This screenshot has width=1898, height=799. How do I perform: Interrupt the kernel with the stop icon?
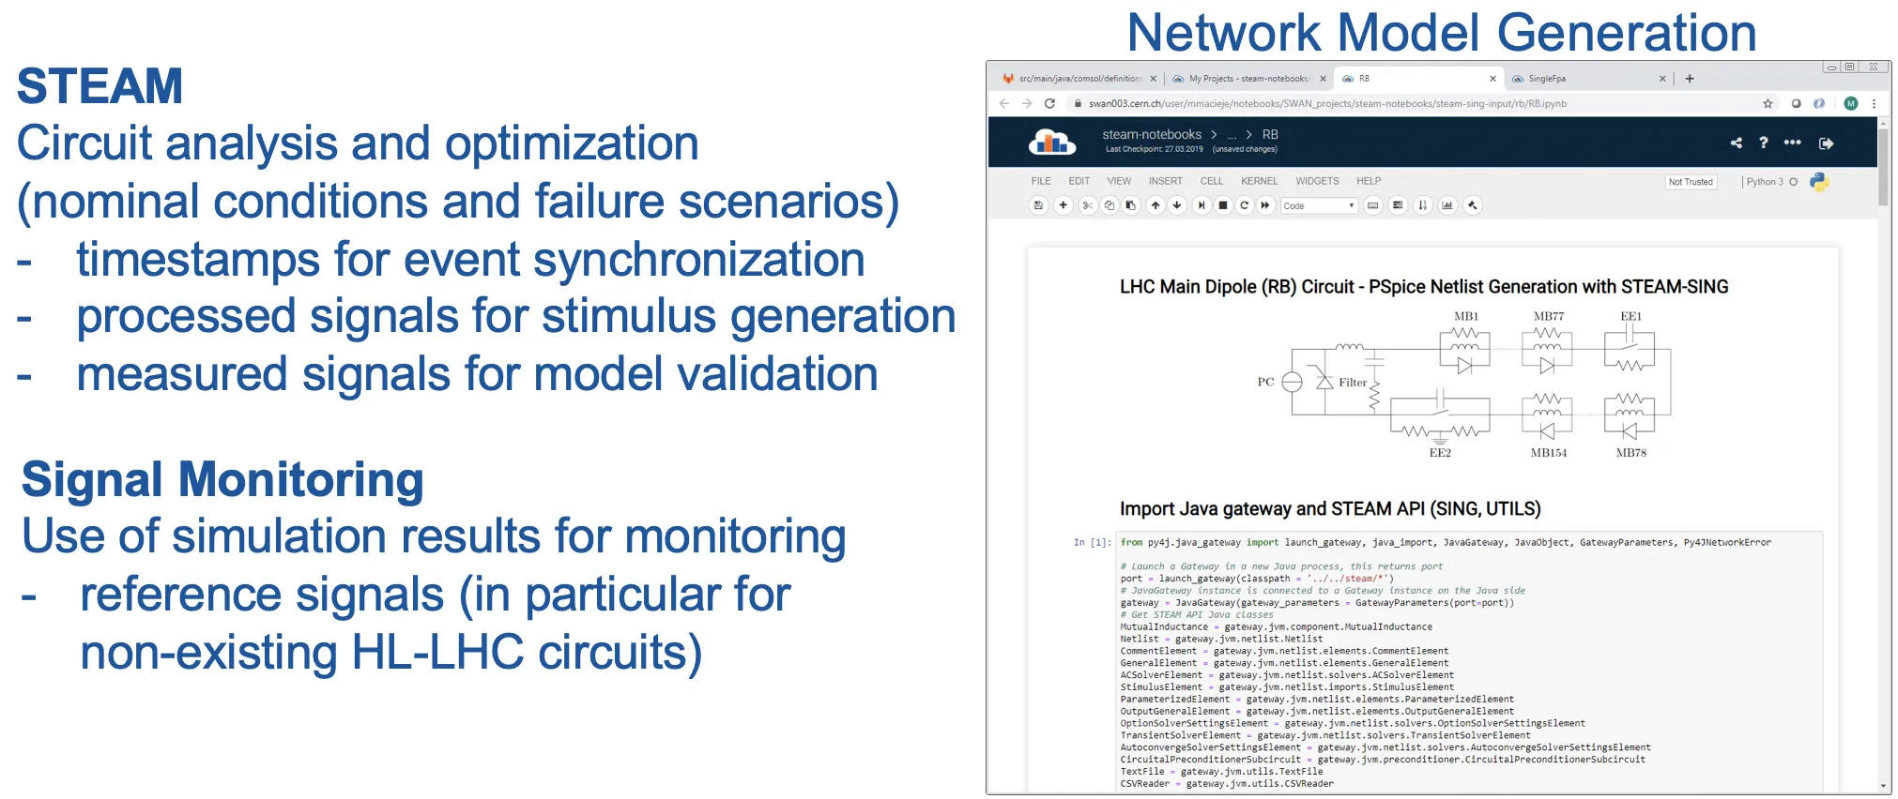click(x=1223, y=205)
